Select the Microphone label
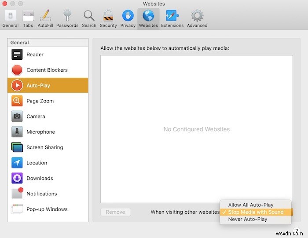This screenshot has width=308, height=238. coord(40,132)
